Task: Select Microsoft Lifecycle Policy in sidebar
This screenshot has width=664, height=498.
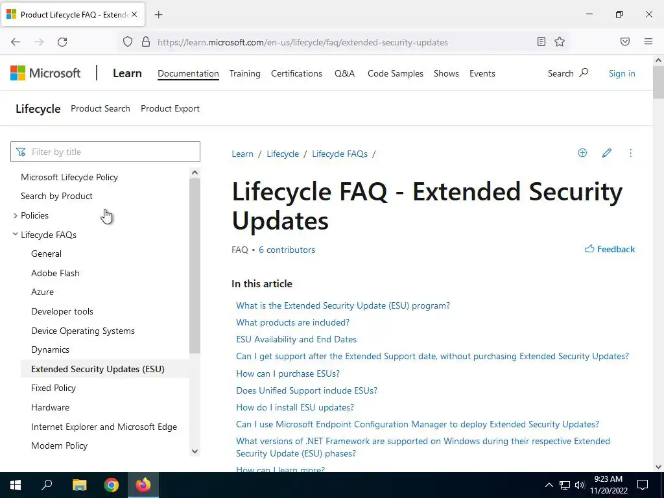Action: pyautogui.click(x=69, y=177)
